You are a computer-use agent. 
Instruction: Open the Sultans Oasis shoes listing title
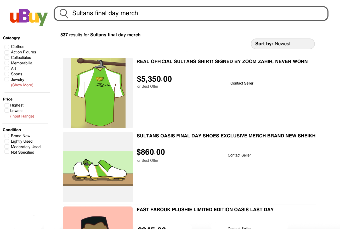(x=226, y=136)
